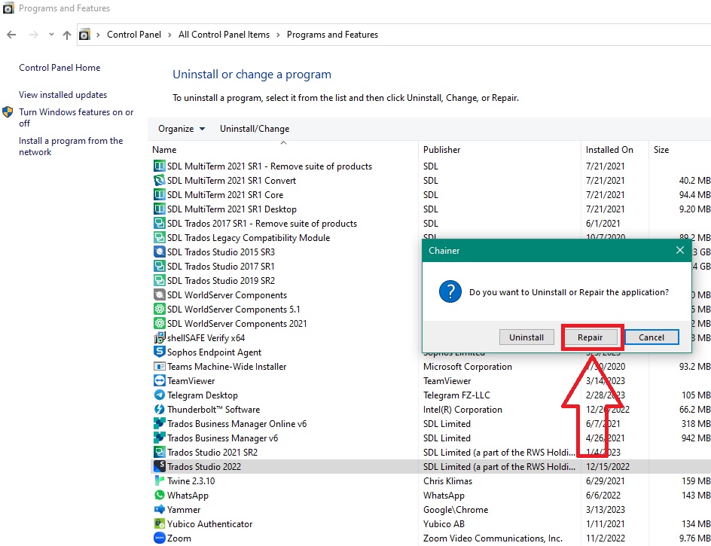Click the Twine 2.3.10 icon
The image size is (711, 546).
point(159,480)
